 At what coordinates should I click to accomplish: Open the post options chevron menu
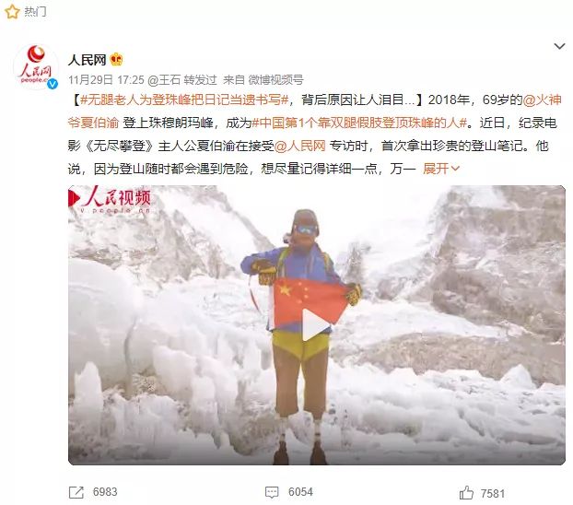[x=559, y=46]
